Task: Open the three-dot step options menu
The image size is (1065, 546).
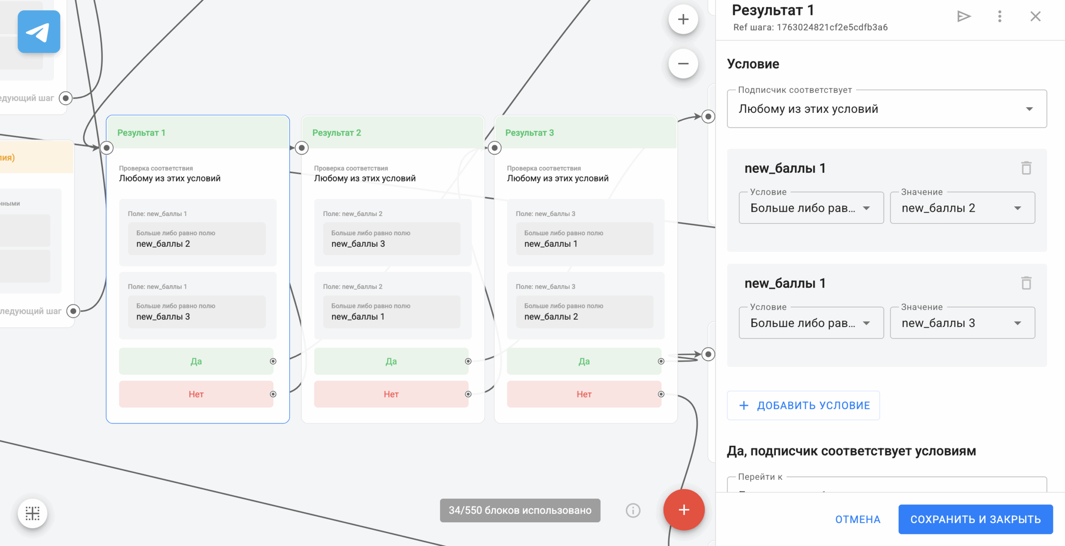Action: [999, 17]
